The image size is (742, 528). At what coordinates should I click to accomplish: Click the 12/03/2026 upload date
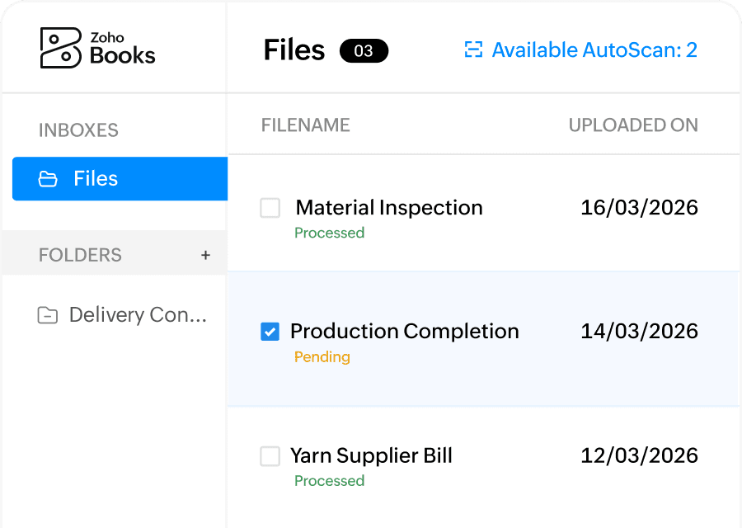(x=639, y=455)
